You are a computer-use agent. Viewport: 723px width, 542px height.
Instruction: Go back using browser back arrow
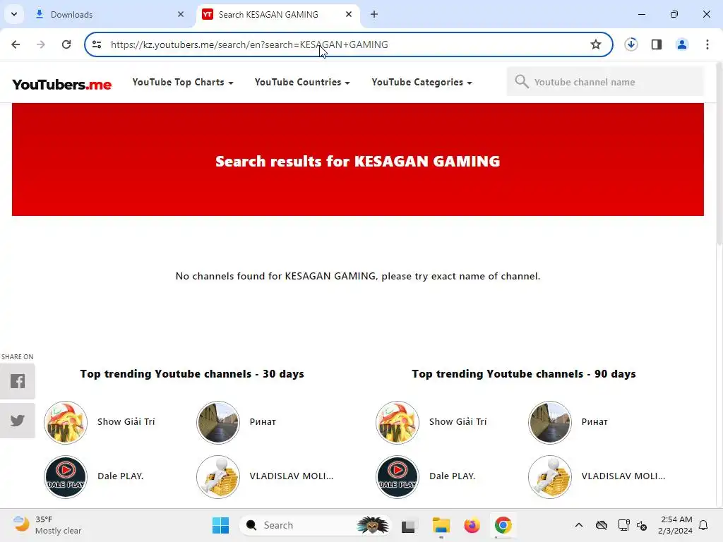pos(16,44)
